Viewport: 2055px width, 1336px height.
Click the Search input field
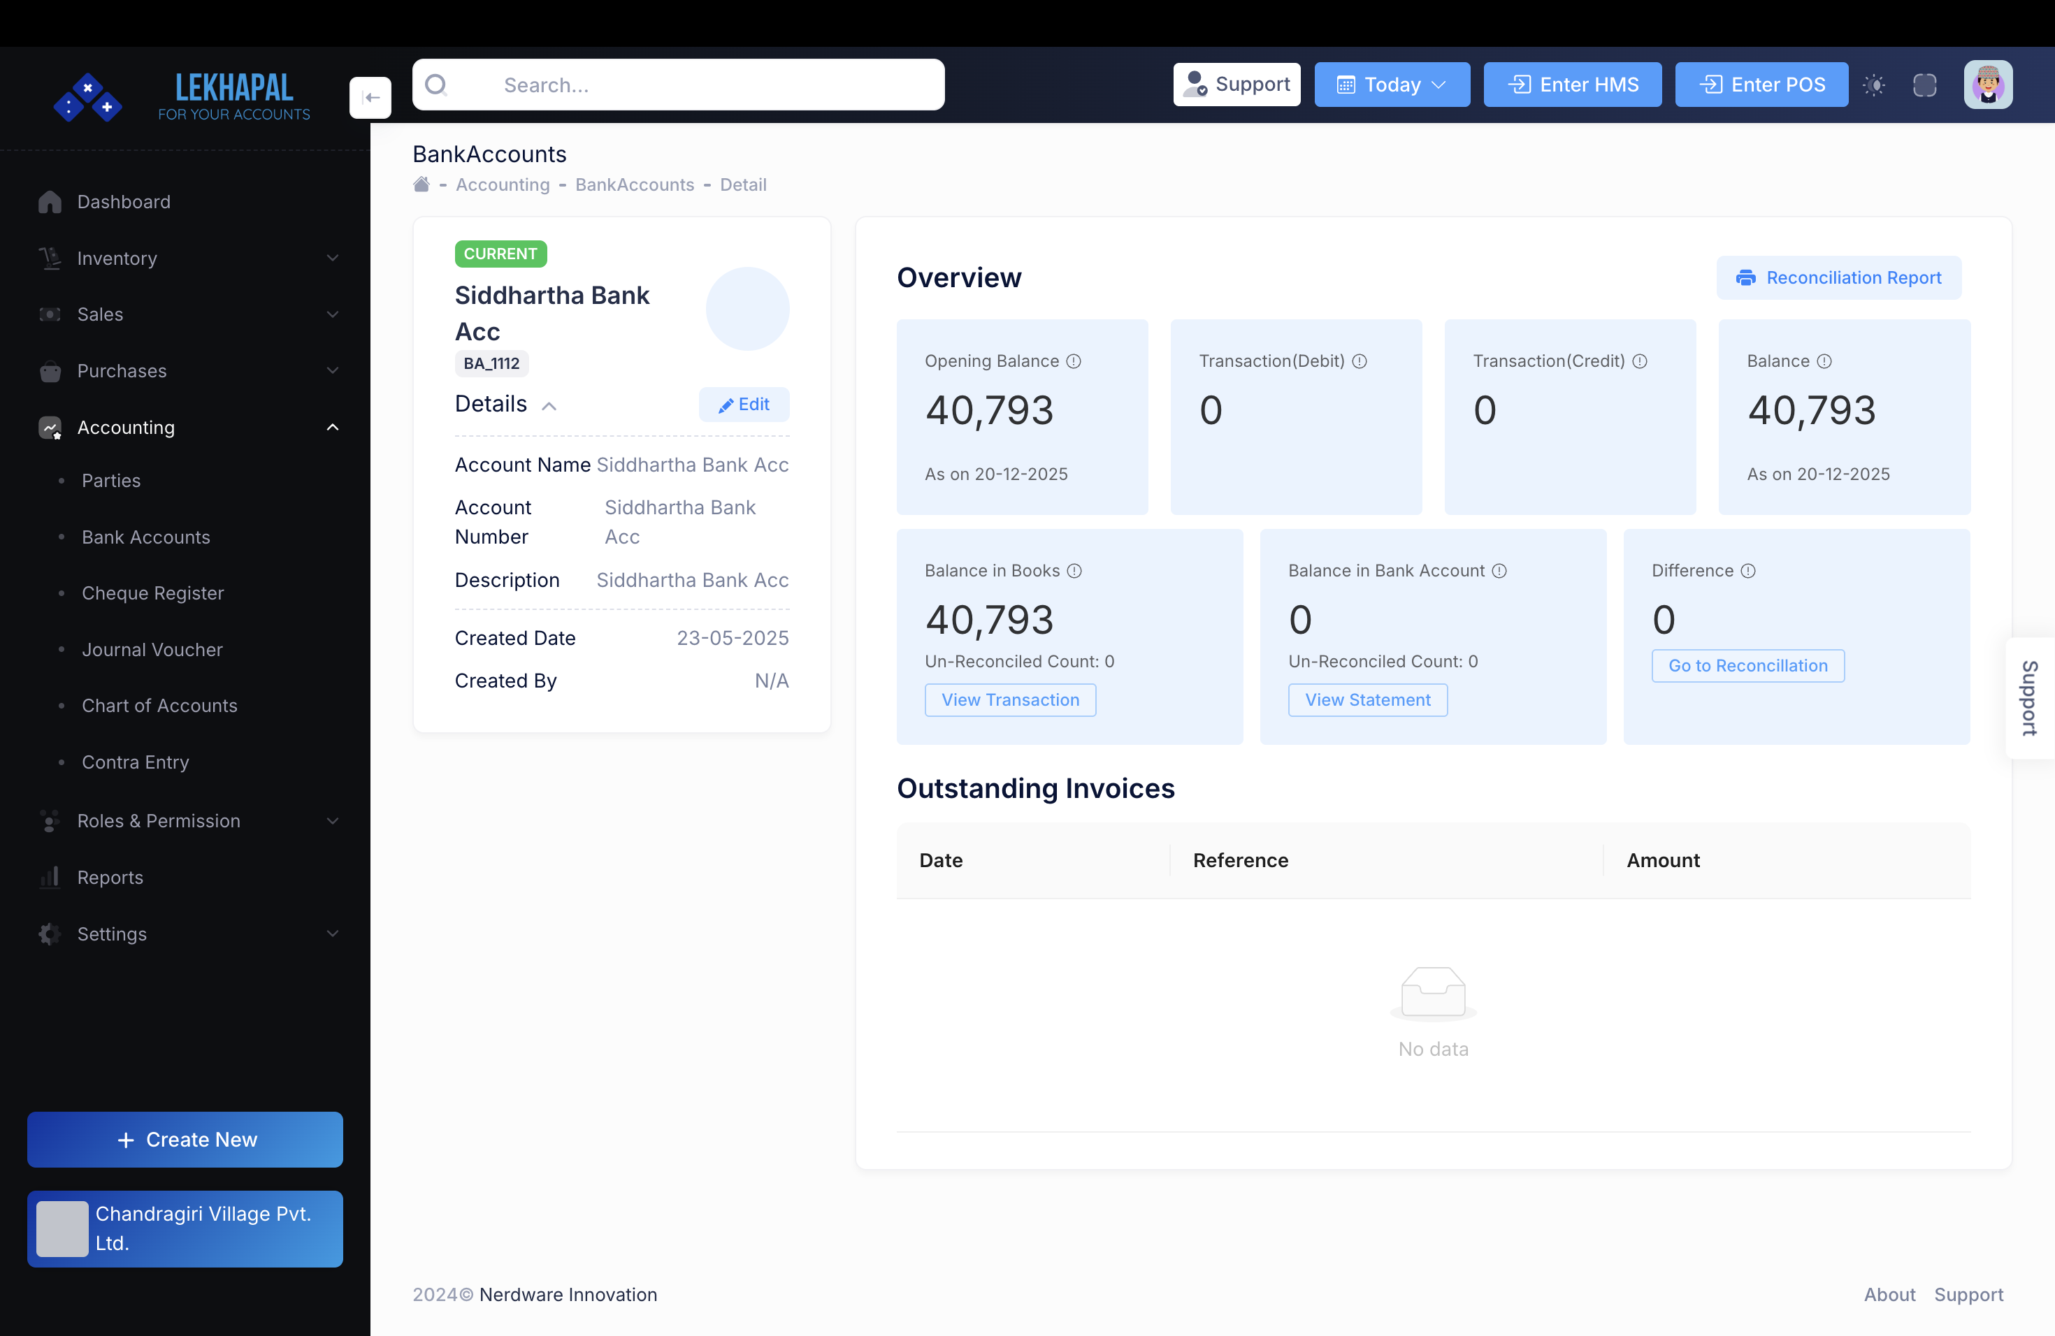pyautogui.click(x=678, y=85)
